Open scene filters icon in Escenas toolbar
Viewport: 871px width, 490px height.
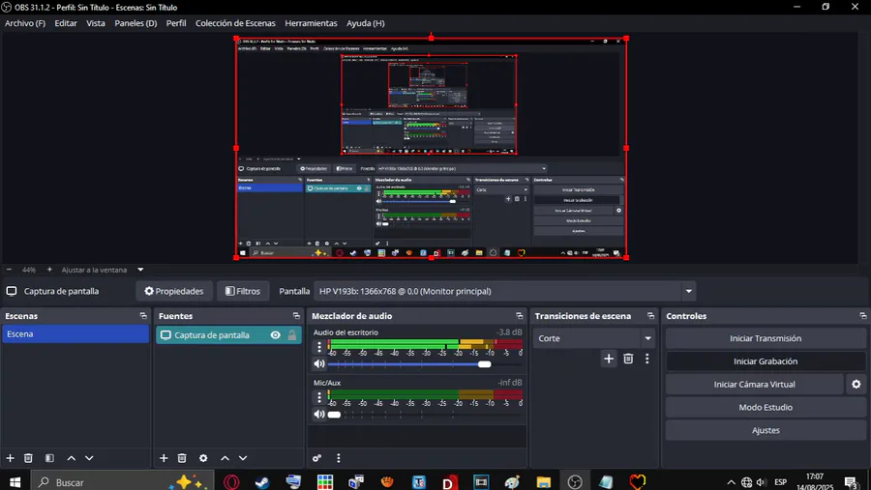pyautogui.click(x=49, y=458)
